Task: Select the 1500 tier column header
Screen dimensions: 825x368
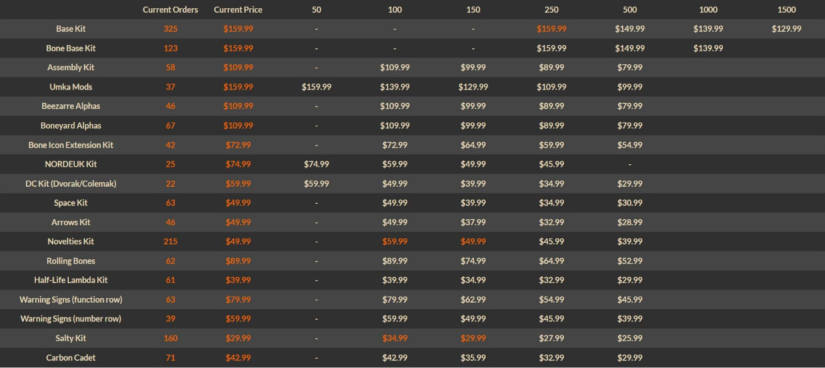Action: click(x=787, y=10)
